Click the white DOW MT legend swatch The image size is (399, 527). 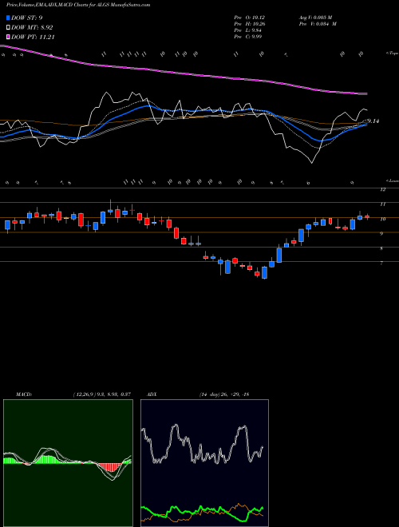(x=8, y=28)
